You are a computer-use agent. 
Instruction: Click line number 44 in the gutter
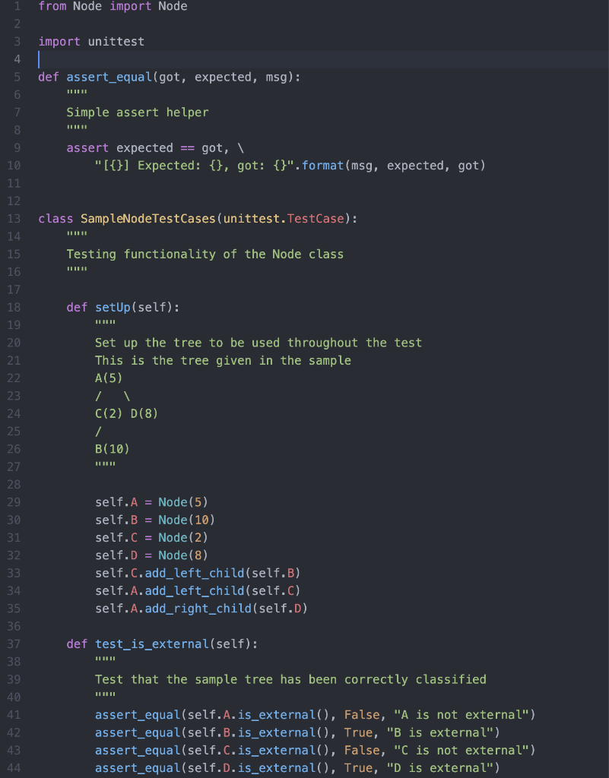[x=14, y=768]
